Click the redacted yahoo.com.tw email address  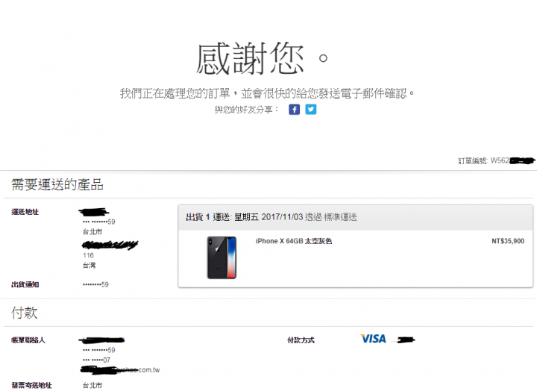pos(120,370)
